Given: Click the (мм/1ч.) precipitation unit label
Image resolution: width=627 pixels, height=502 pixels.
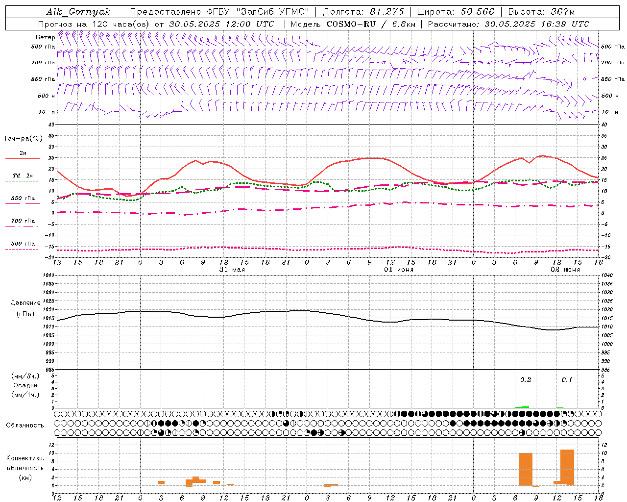Looking at the screenshot, I should [x=25, y=395].
